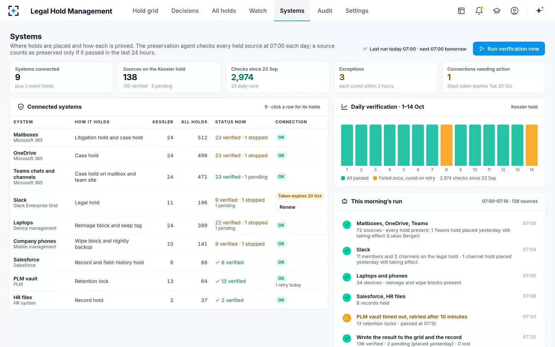Switch to the Hold grid tab

[145, 11]
